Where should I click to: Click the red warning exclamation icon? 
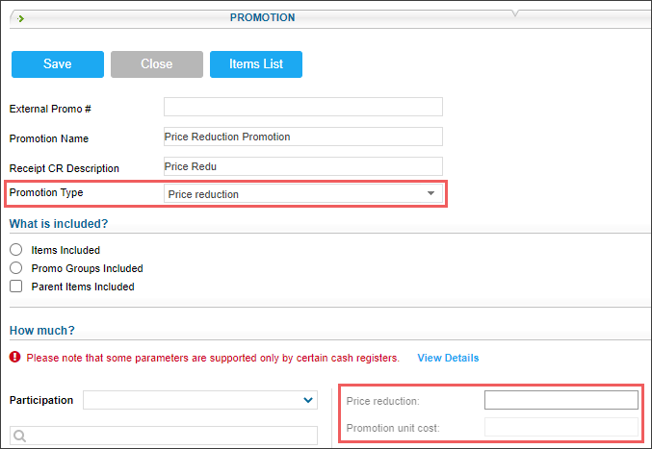15,357
